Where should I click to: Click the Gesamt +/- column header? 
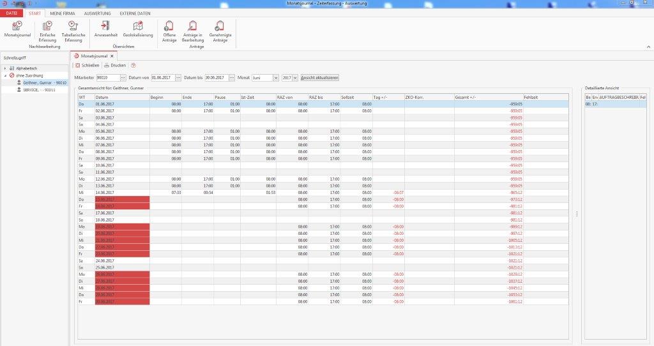tap(489, 97)
